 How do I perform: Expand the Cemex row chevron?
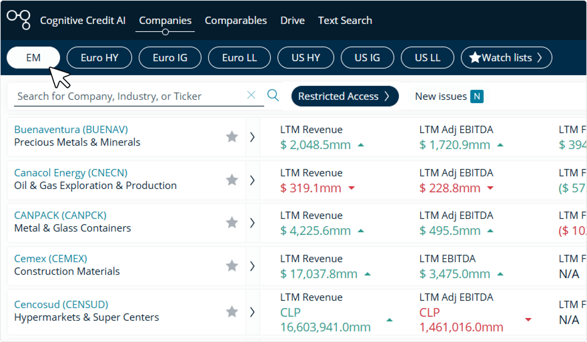click(x=252, y=266)
